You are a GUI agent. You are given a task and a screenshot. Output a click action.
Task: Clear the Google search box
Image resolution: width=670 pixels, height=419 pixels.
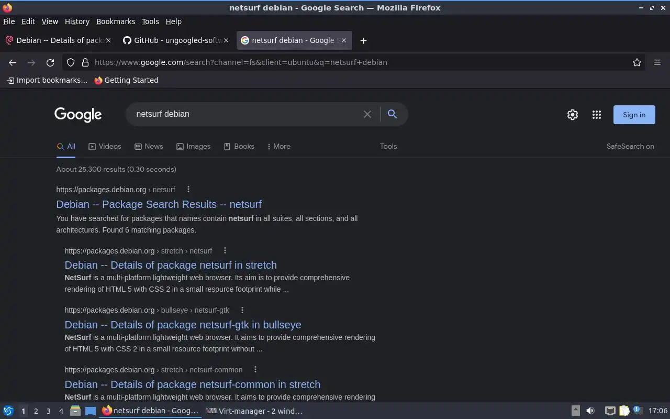367,114
